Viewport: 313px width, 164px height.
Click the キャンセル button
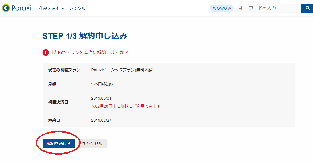(x=93, y=143)
